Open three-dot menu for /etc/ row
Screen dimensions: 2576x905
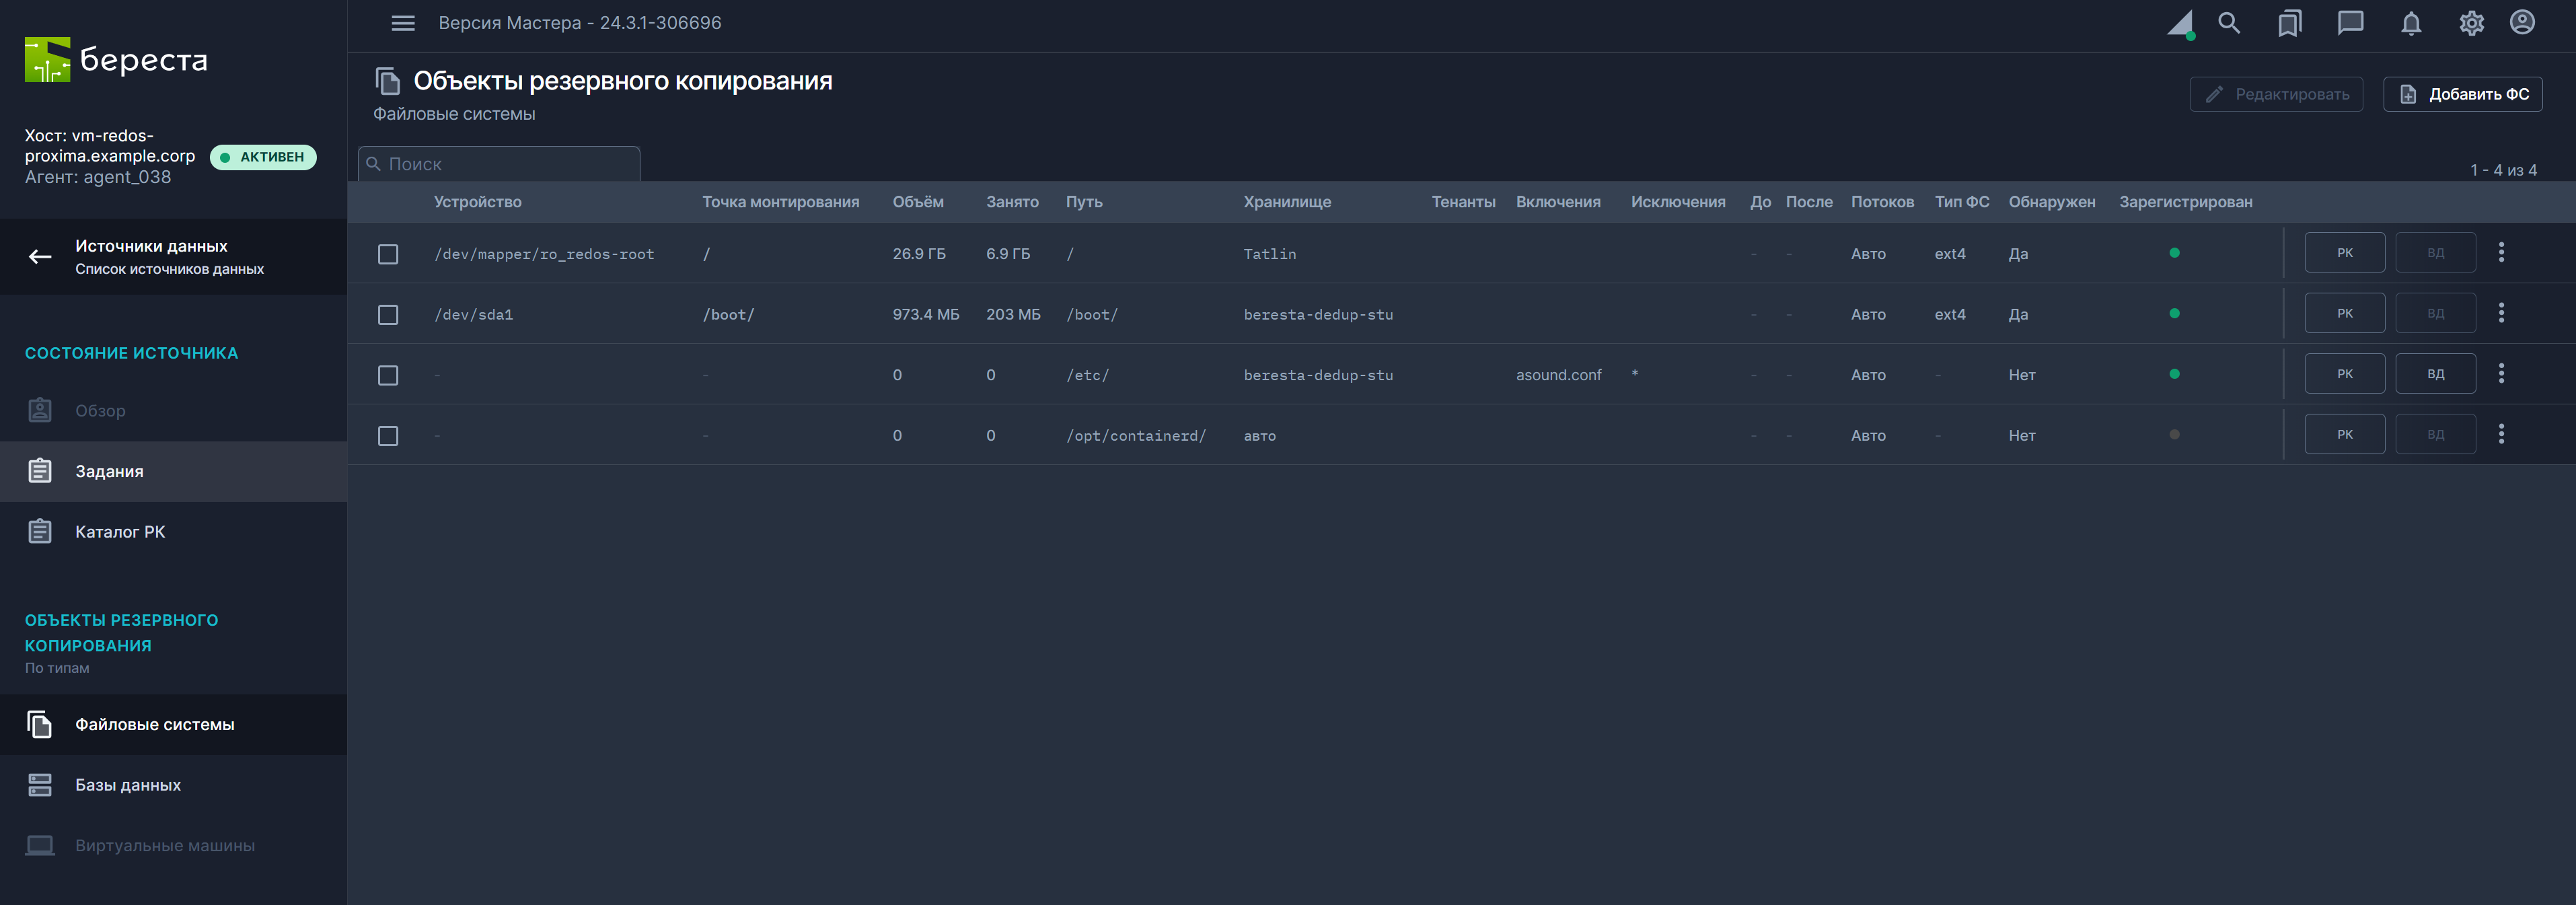click(x=2501, y=374)
